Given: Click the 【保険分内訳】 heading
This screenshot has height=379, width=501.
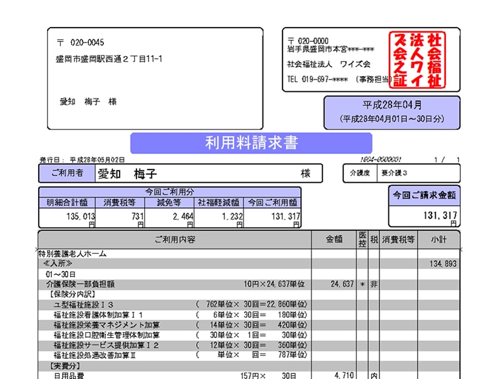Looking at the screenshot, I should 72,294.
